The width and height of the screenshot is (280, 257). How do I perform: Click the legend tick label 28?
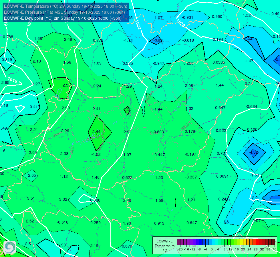[255, 249]
